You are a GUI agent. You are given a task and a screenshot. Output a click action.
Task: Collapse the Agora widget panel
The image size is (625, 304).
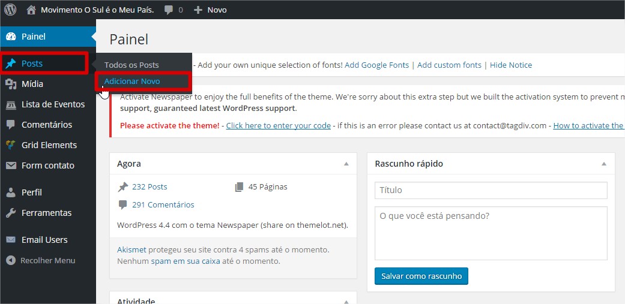(346, 164)
